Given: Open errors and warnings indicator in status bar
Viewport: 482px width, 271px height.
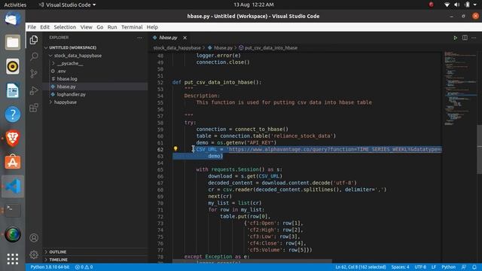Looking at the screenshot, I should pyautogui.click(x=84, y=267).
